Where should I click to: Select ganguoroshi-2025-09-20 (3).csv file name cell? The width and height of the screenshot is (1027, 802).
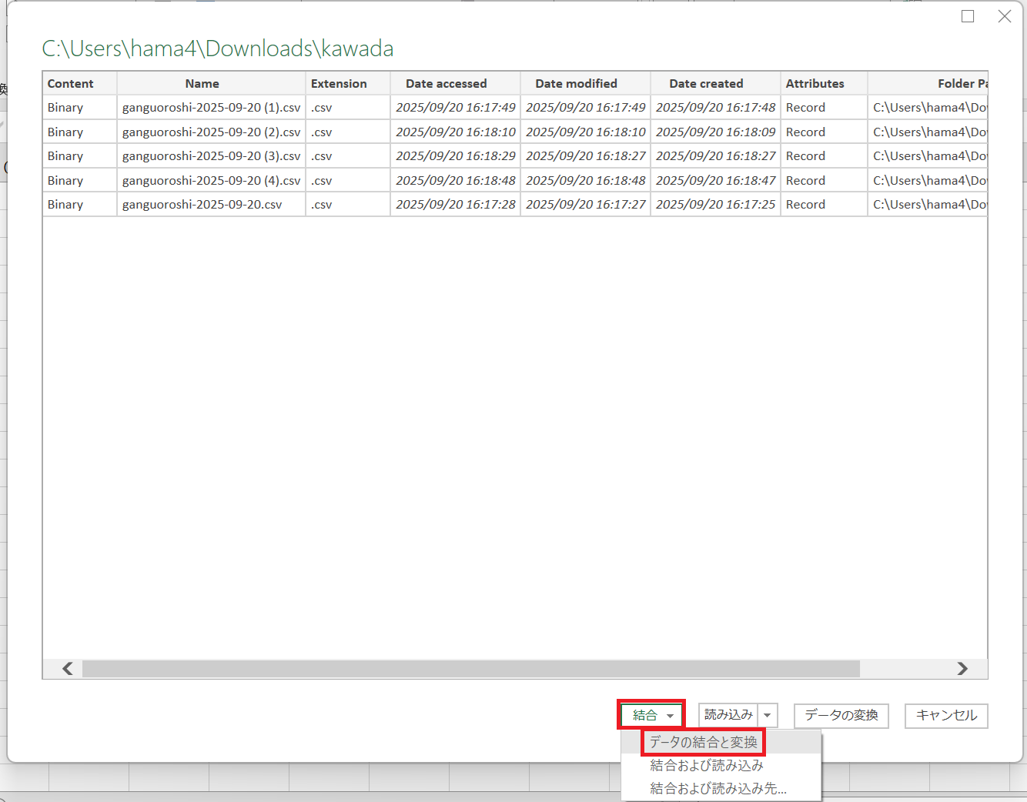[211, 156]
